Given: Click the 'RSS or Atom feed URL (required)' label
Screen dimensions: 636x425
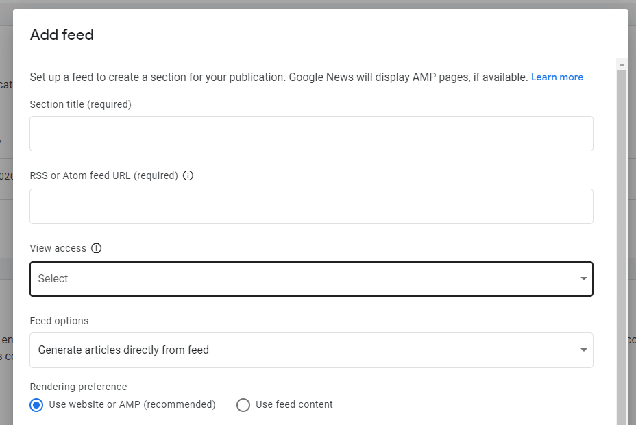Looking at the screenshot, I should tap(103, 175).
